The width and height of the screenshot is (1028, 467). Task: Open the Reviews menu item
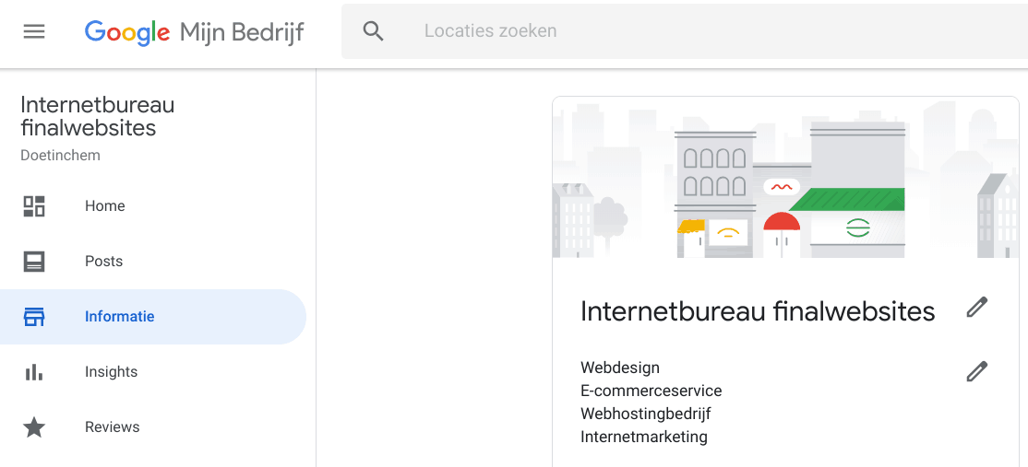point(153,427)
